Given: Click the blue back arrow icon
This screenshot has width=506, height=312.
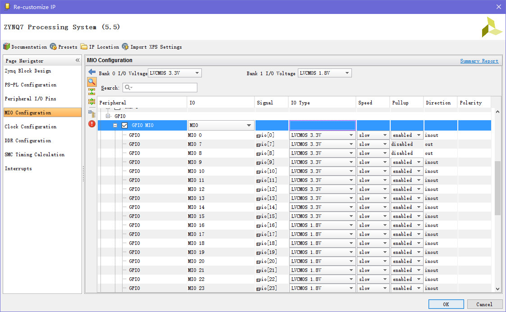Looking at the screenshot, I should pos(92,72).
